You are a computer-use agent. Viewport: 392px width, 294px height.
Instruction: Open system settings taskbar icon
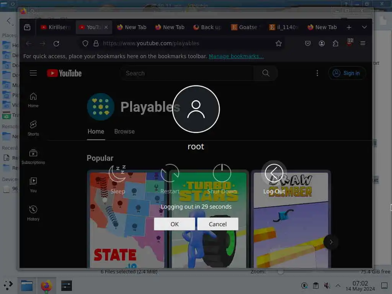(x=67, y=286)
